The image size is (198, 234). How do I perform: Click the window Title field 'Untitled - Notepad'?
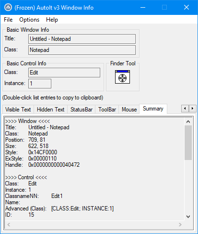pos(82,39)
